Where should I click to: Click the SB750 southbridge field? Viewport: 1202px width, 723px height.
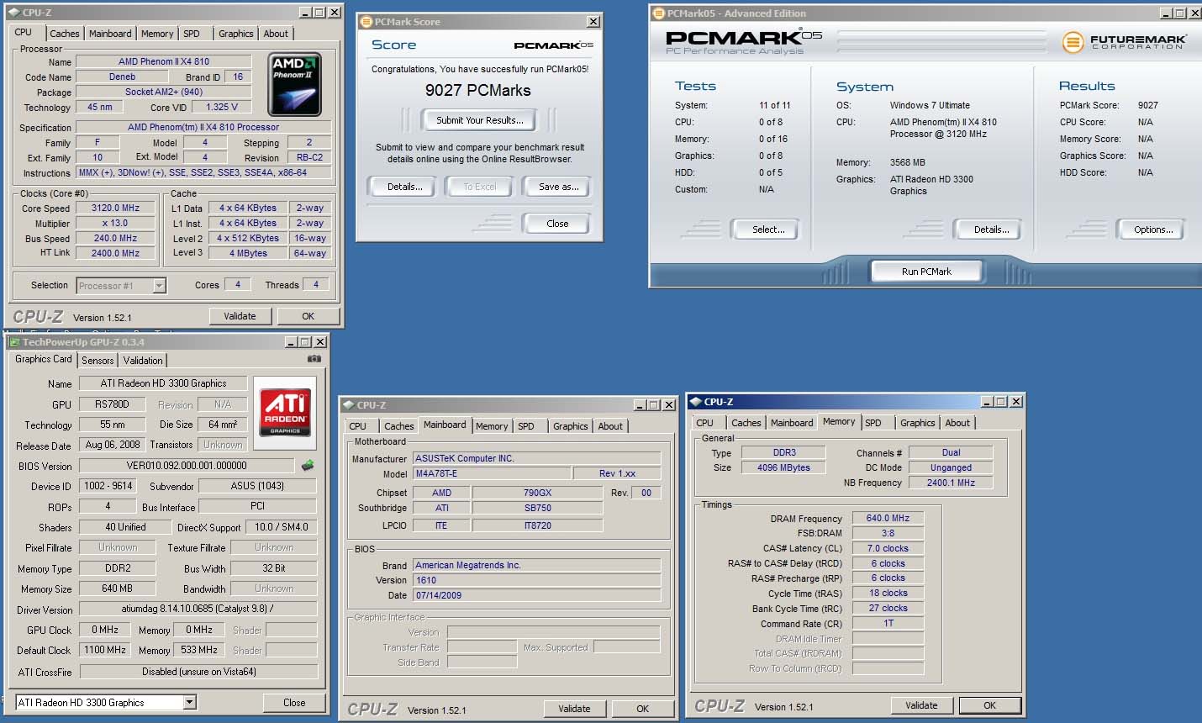(537, 508)
